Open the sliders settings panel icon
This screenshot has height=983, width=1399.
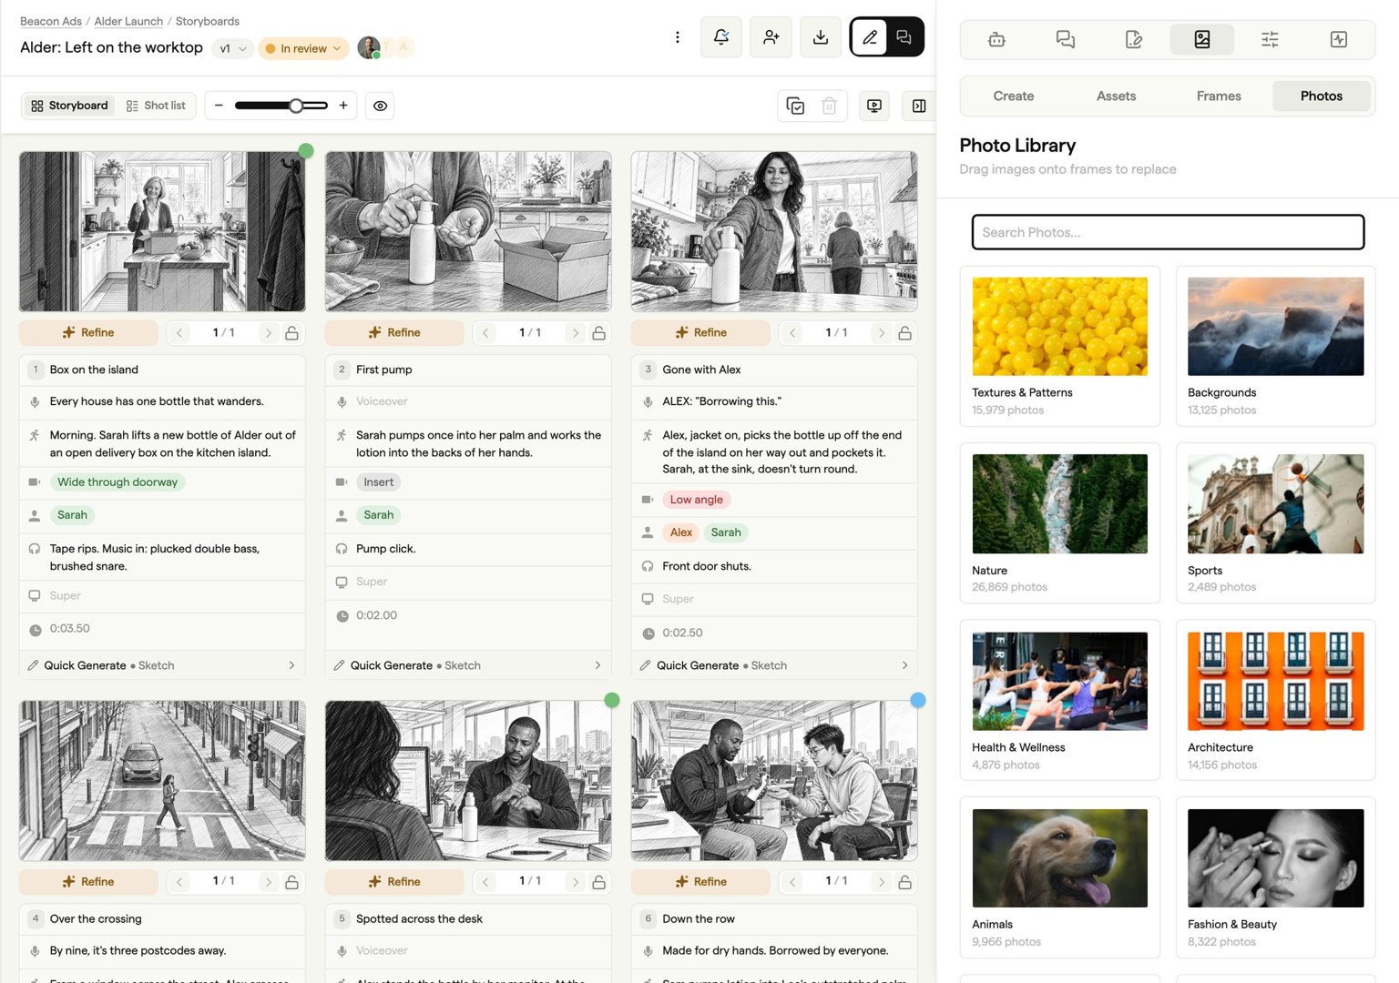click(1270, 39)
